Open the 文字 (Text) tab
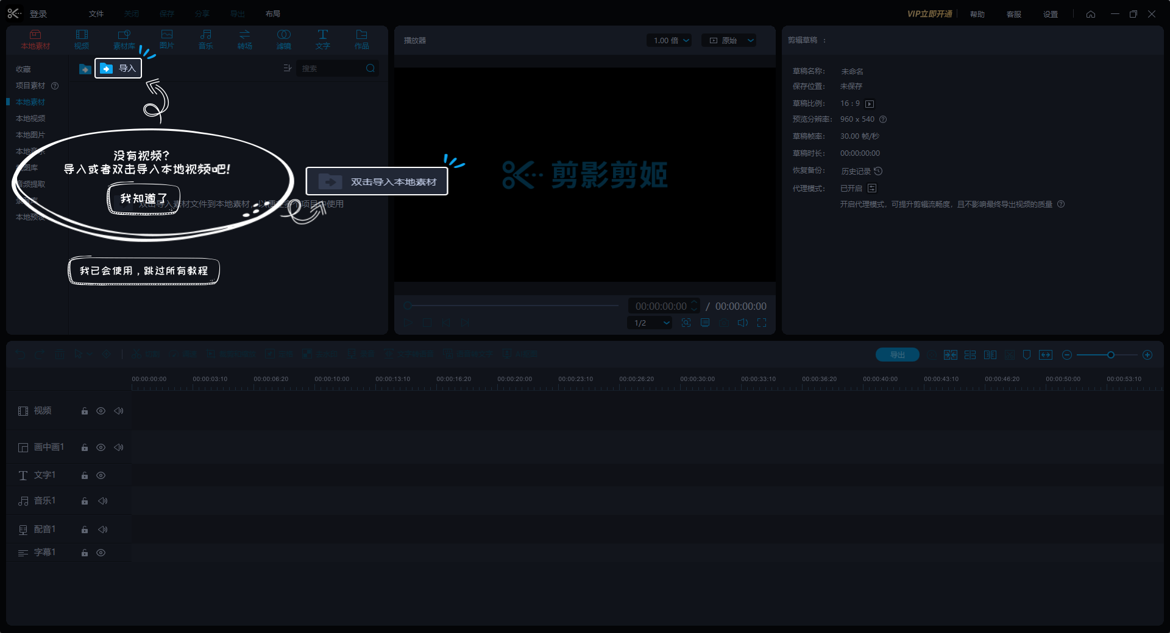This screenshot has height=633, width=1170. coord(323,40)
